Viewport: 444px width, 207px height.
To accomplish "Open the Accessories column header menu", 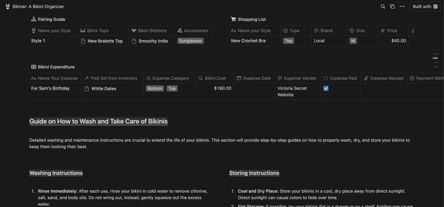I will tap(194, 30).
